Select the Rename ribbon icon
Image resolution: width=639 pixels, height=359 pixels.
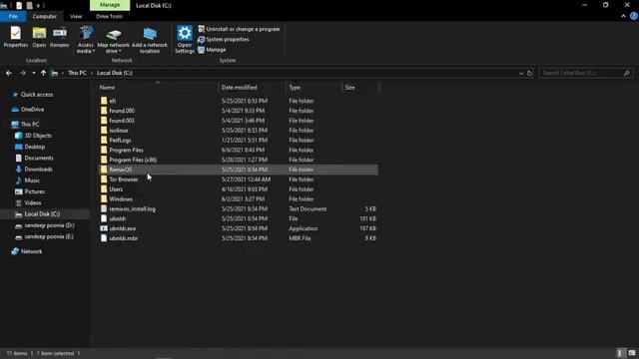pyautogui.click(x=60, y=37)
